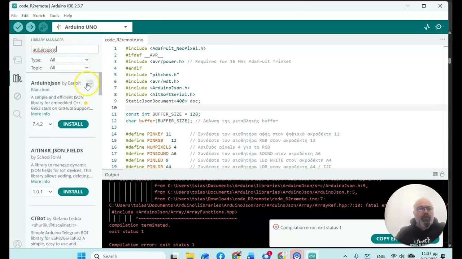Screen dimensions: 462x259
Task: Click code line 11 BUFFER_SIZE definition
Action: [163, 114]
